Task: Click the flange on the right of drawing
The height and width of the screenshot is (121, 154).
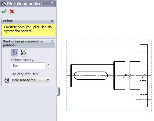Action: (x=144, y=76)
